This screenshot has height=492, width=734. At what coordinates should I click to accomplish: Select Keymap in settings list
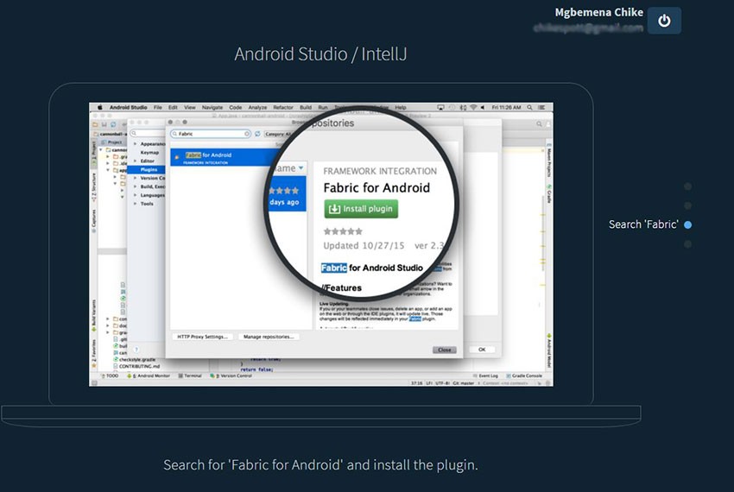(149, 152)
